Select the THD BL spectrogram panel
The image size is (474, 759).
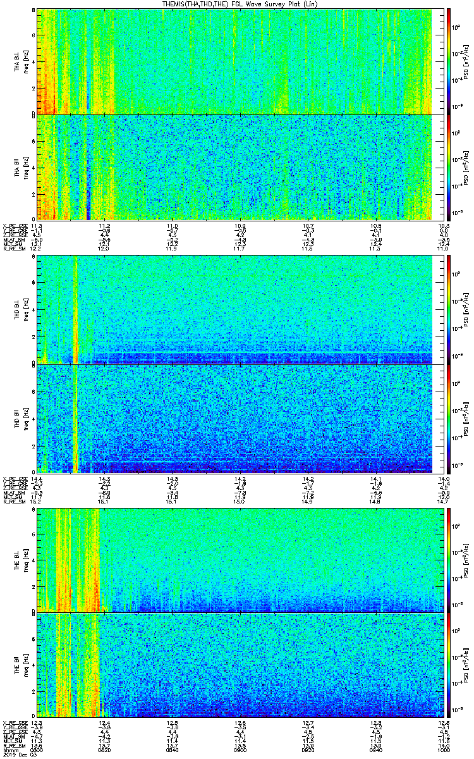[234, 309]
